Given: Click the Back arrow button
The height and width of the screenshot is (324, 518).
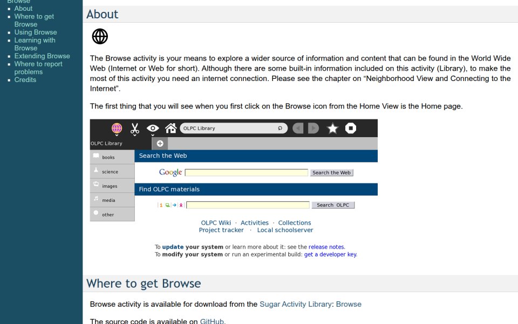Looking at the screenshot, I should [x=298, y=129].
